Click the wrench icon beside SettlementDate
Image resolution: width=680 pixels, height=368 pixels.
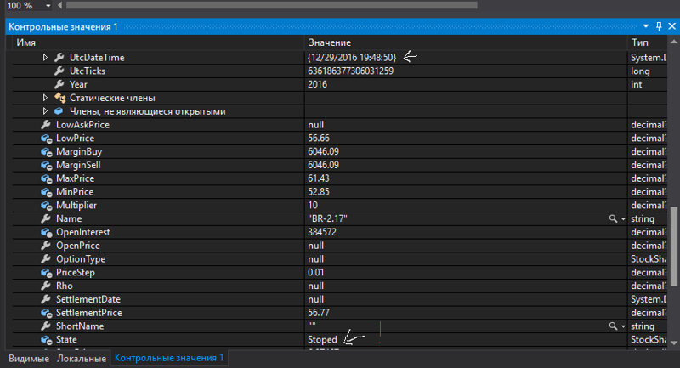tap(46, 299)
